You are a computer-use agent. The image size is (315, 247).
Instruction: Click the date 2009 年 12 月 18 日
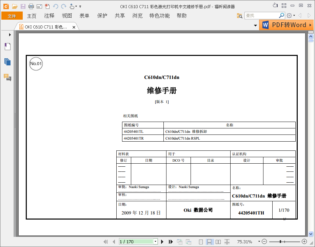point(141,213)
